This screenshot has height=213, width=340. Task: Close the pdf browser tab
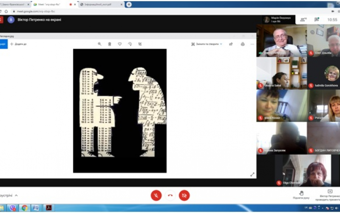click(122, 4)
